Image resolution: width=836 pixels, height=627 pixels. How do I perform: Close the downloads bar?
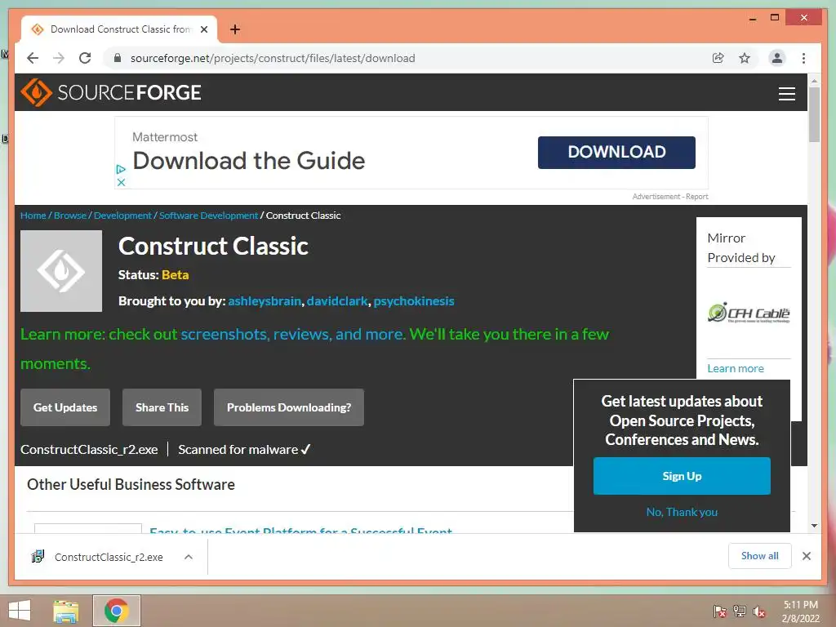(807, 556)
